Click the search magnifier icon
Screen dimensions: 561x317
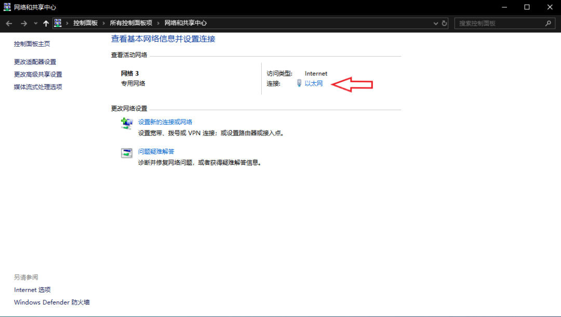(x=548, y=23)
